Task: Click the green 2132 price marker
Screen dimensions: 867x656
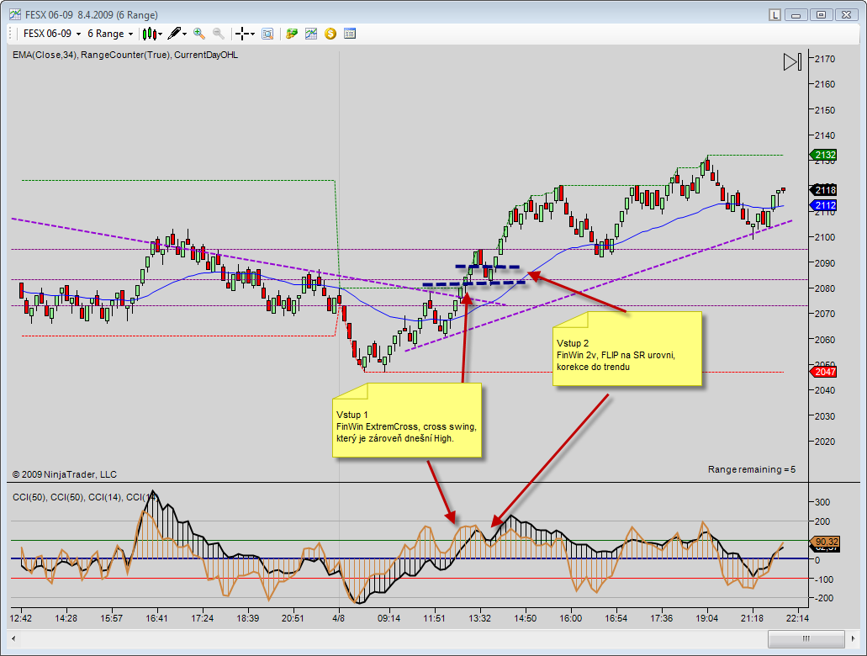Action: [x=825, y=155]
